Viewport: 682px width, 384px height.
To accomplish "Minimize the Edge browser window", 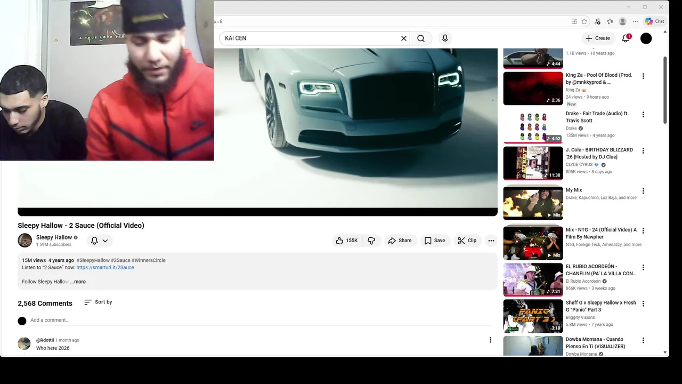I will [629, 7].
